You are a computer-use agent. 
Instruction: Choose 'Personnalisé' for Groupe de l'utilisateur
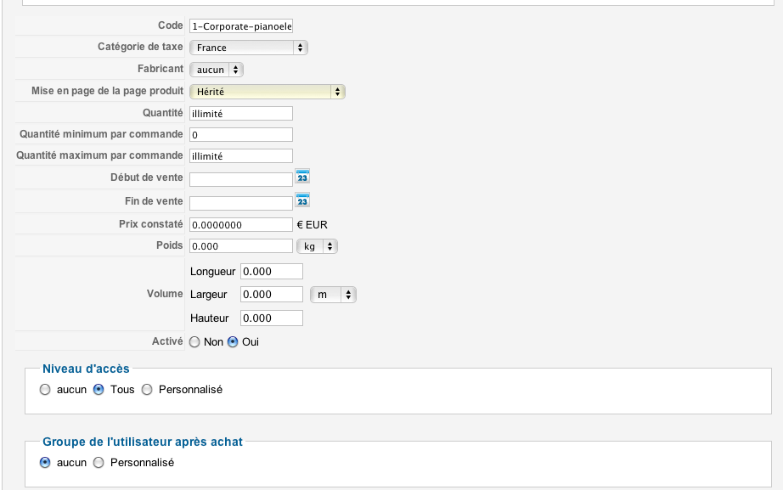(99, 463)
